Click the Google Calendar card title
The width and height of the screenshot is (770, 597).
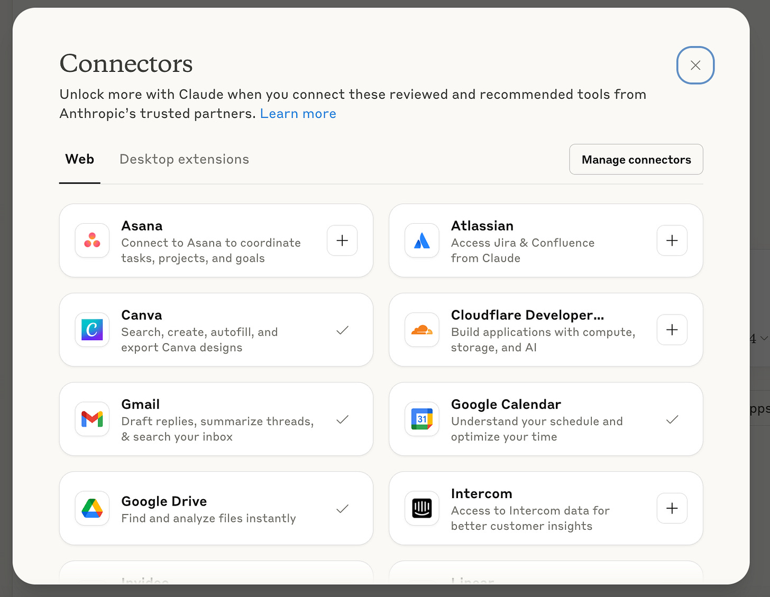click(x=506, y=405)
